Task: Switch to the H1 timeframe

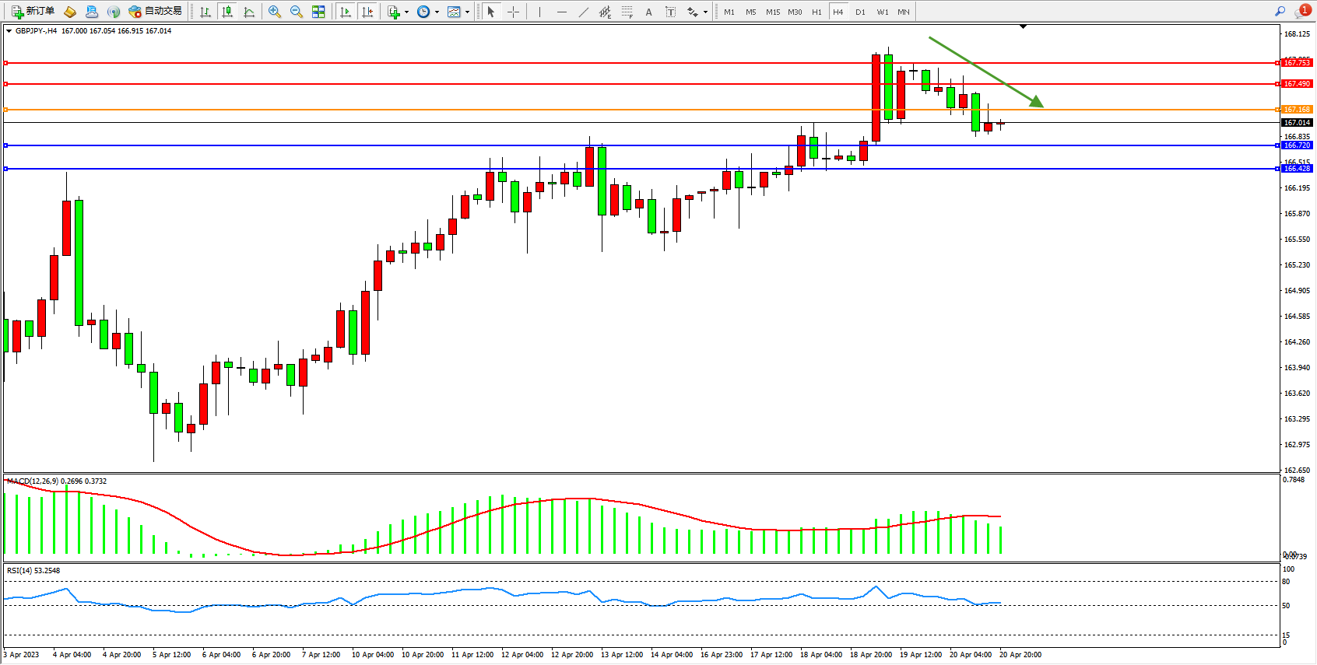Action: coord(817,12)
